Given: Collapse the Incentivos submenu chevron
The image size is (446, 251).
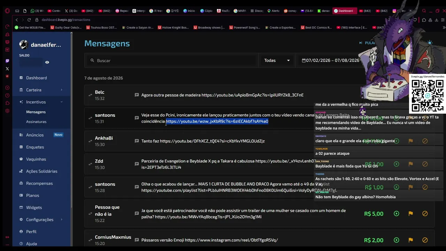Looking at the screenshot, I should coord(61,102).
